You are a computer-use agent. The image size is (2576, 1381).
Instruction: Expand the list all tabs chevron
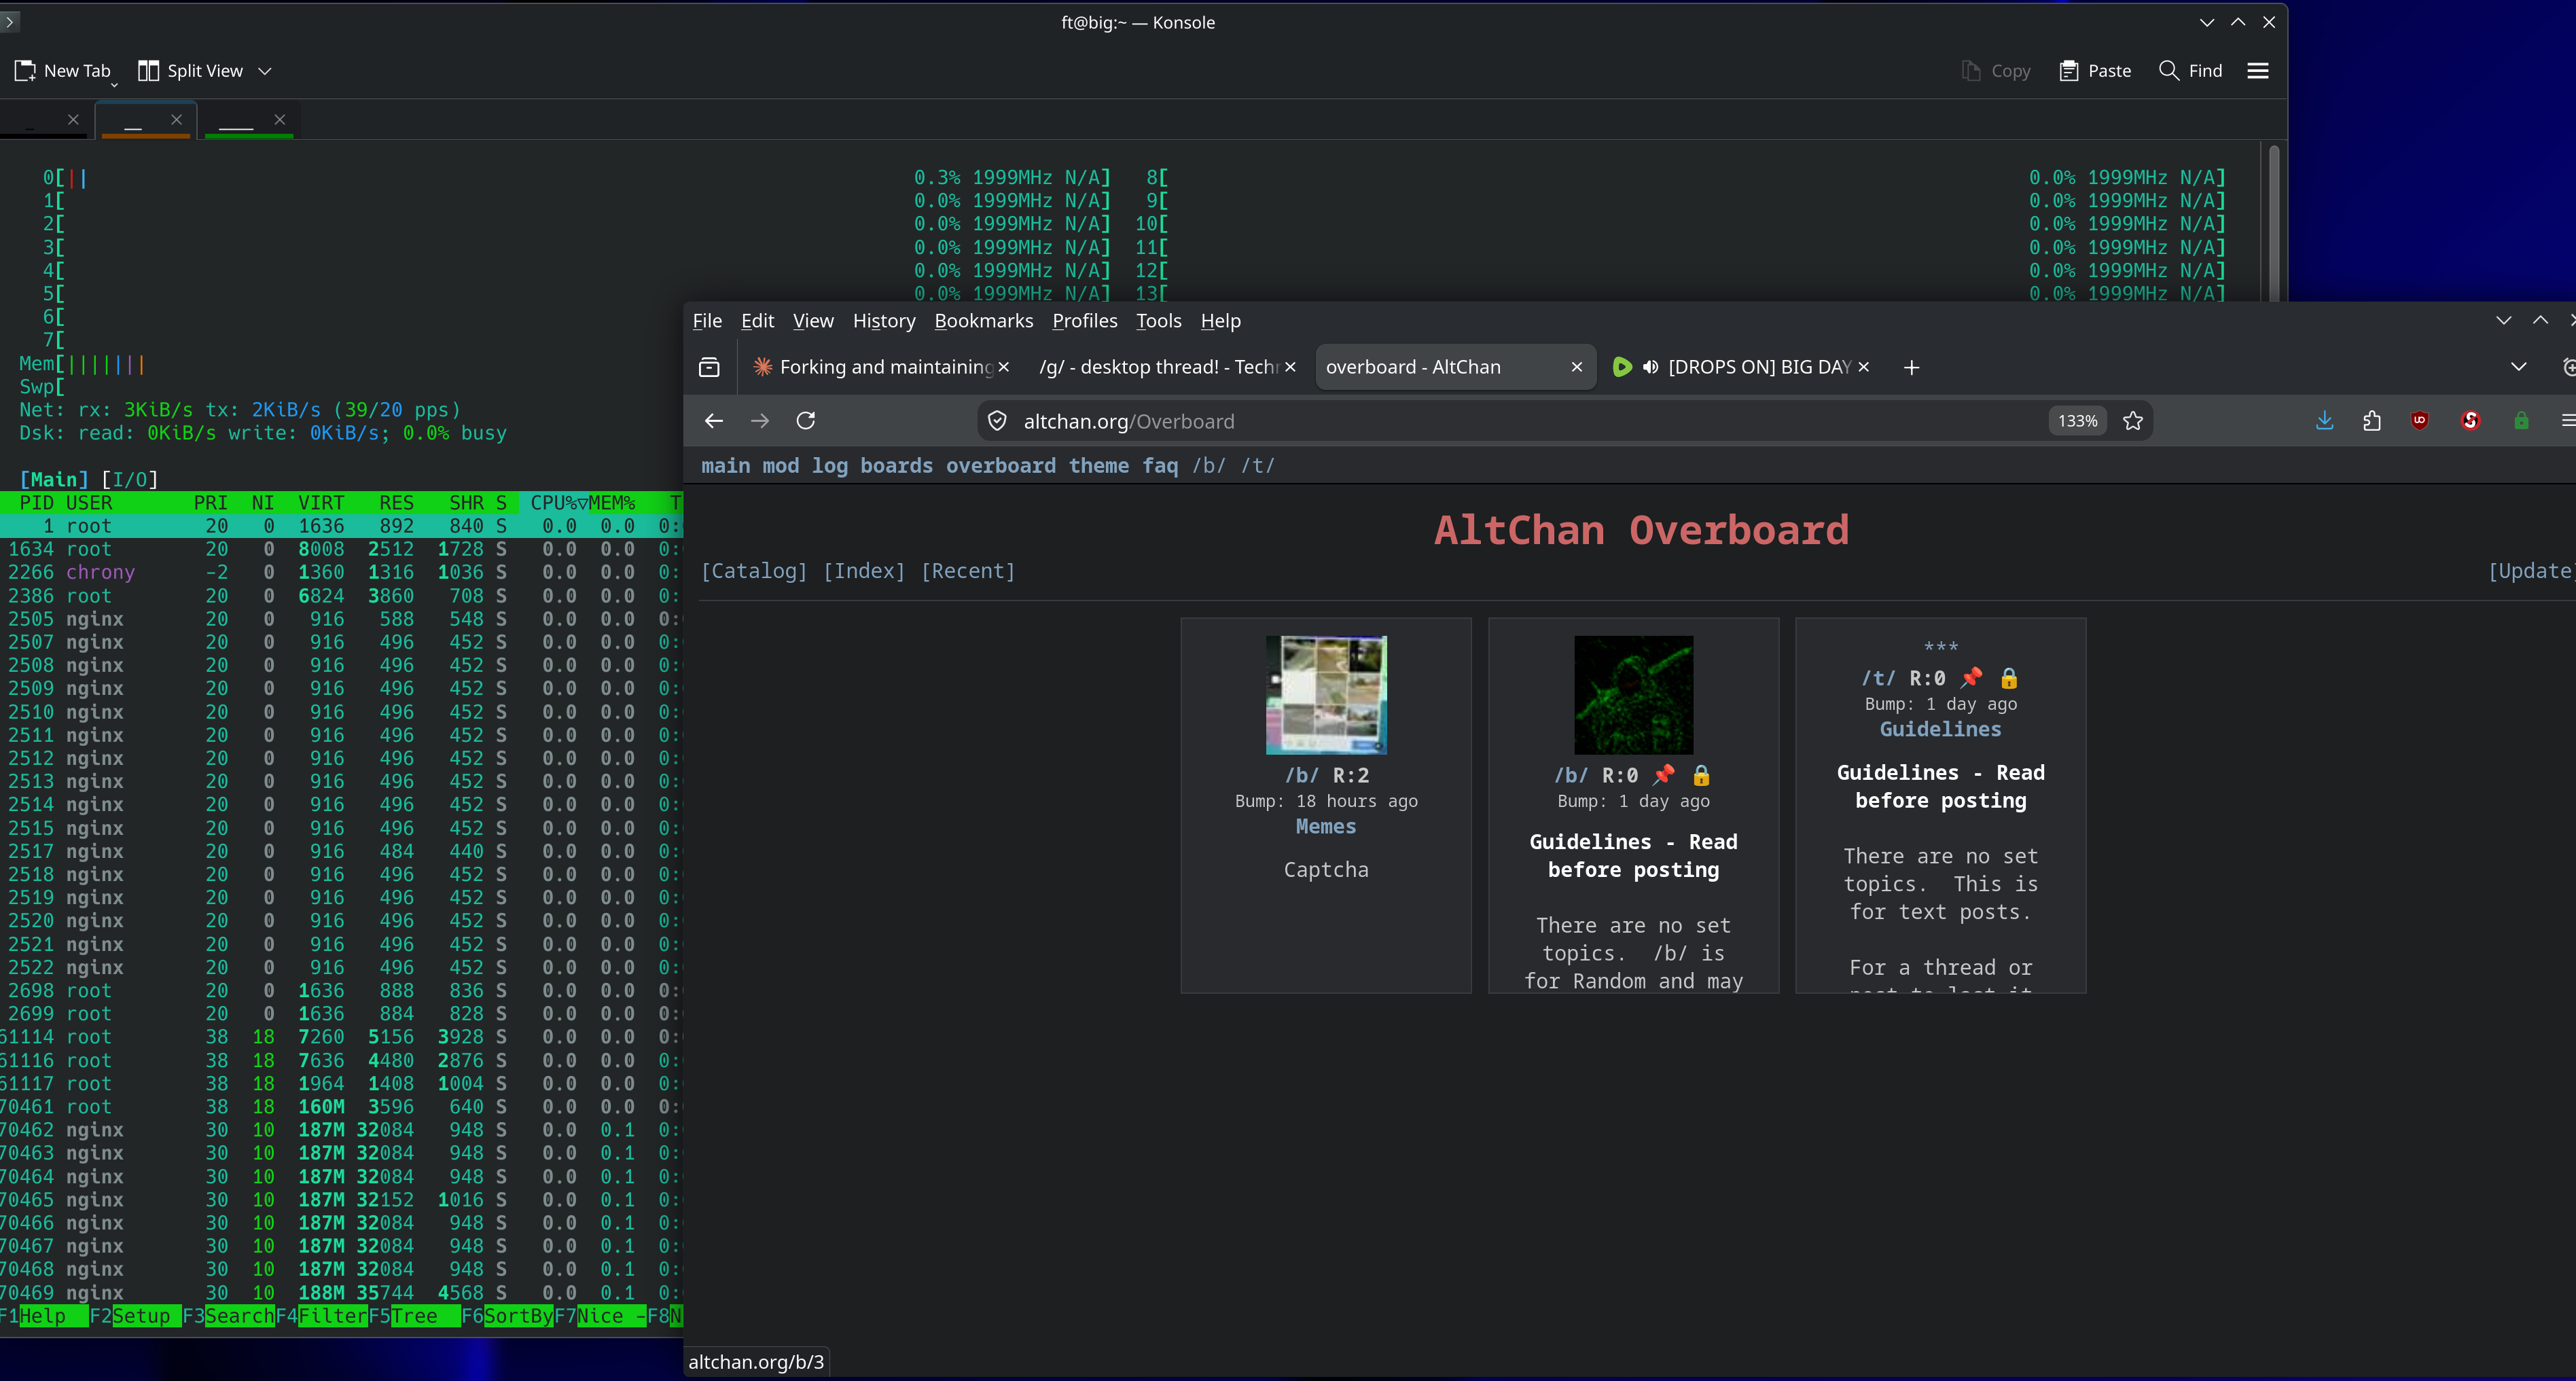tap(2519, 367)
